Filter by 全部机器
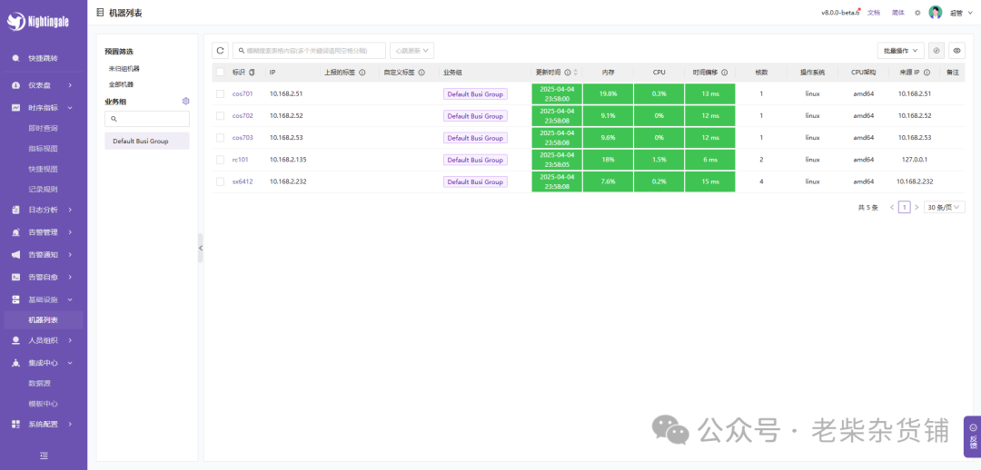The width and height of the screenshot is (981, 470). pos(122,84)
